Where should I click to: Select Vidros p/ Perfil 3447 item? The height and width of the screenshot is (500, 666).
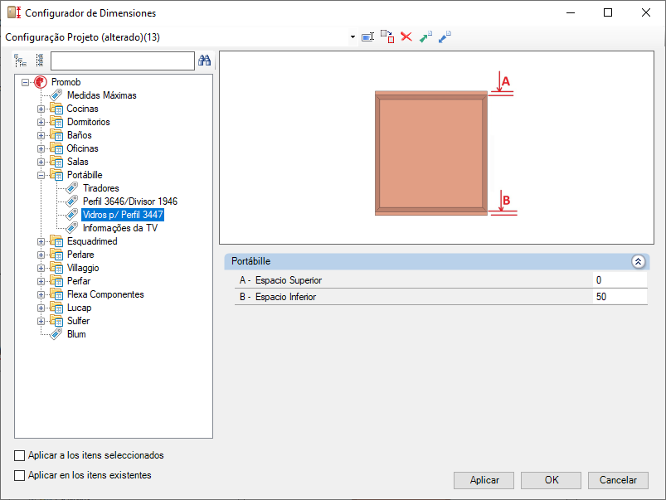pos(123,215)
